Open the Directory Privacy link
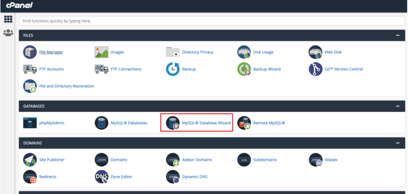This screenshot has height=194, width=408. (x=197, y=52)
